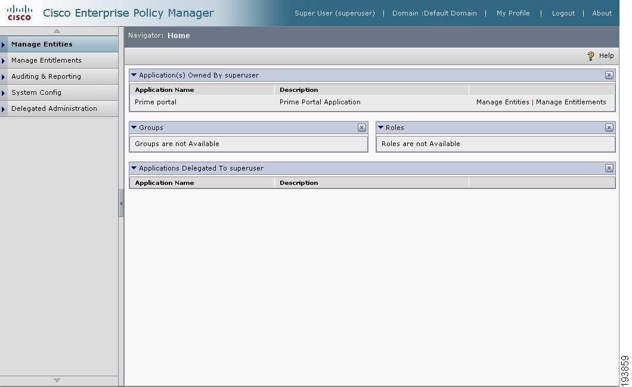Click the Domain :Default Domain label

point(435,13)
